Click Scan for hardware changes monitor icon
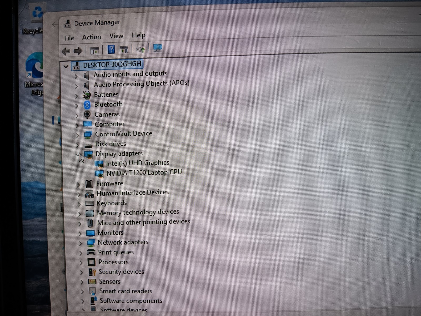Screen dimensions: 421x316 158,48
